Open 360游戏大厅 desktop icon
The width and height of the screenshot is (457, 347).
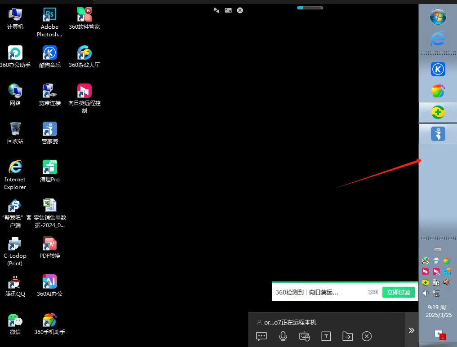[84, 57]
